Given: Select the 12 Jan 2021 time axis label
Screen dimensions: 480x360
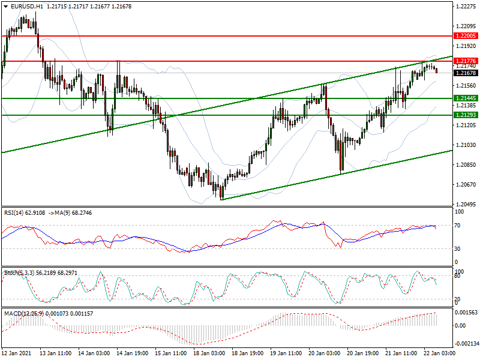Looking at the screenshot, I should click(x=17, y=353).
